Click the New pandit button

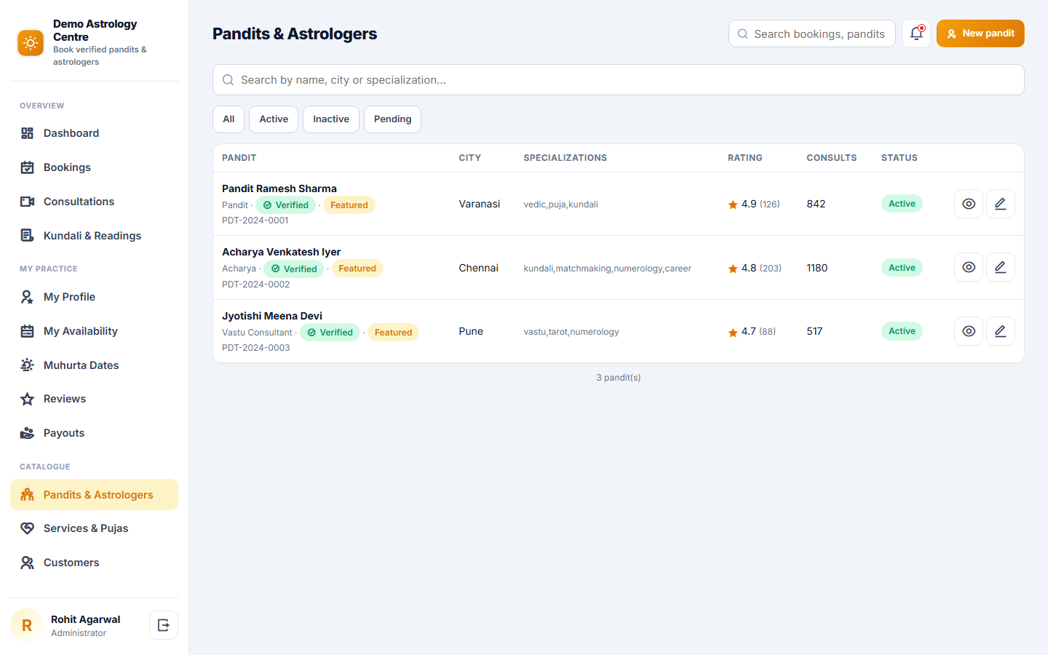[x=980, y=33]
